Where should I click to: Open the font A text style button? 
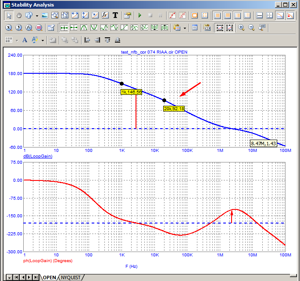coord(25,40)
